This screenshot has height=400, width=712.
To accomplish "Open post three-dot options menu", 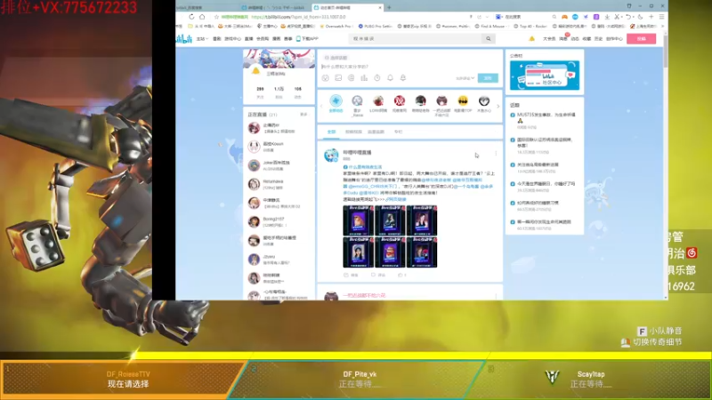I will click(496, 153).
